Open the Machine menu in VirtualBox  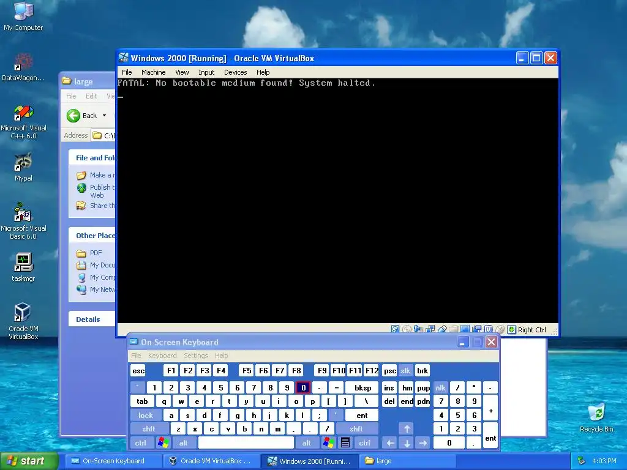(154, 72)
